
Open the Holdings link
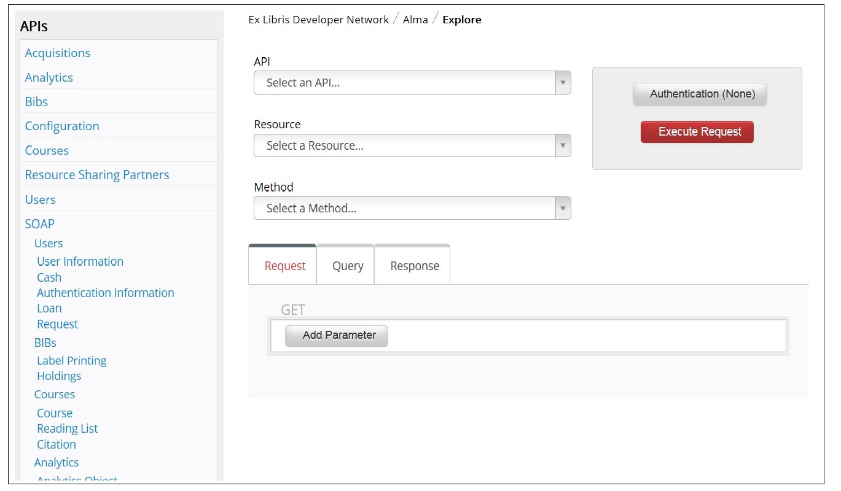(x=59, y=376)
